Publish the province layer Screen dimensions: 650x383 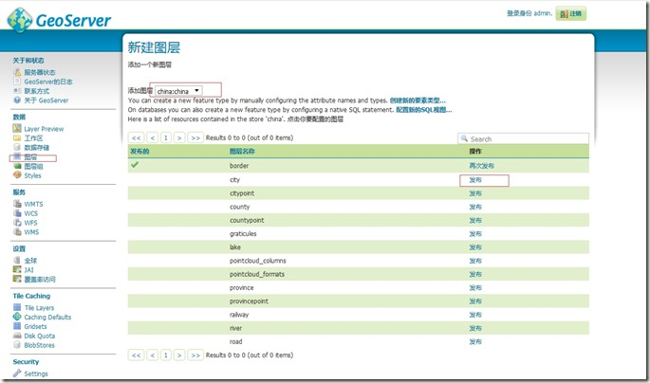click(475, 287)
